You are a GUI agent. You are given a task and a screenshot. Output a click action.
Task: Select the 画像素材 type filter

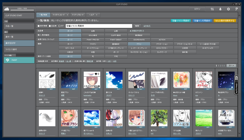116,44
